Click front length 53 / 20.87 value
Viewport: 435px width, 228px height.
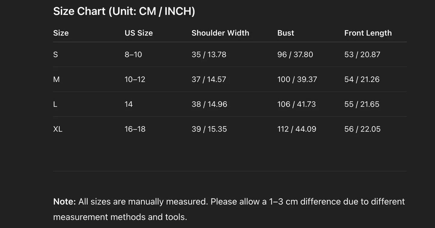coord(362,54)
